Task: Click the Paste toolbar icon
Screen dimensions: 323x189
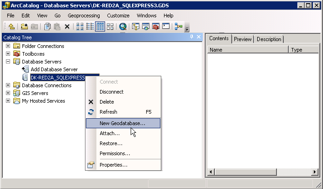Action: pyautogui.click(x=57, y=26)
